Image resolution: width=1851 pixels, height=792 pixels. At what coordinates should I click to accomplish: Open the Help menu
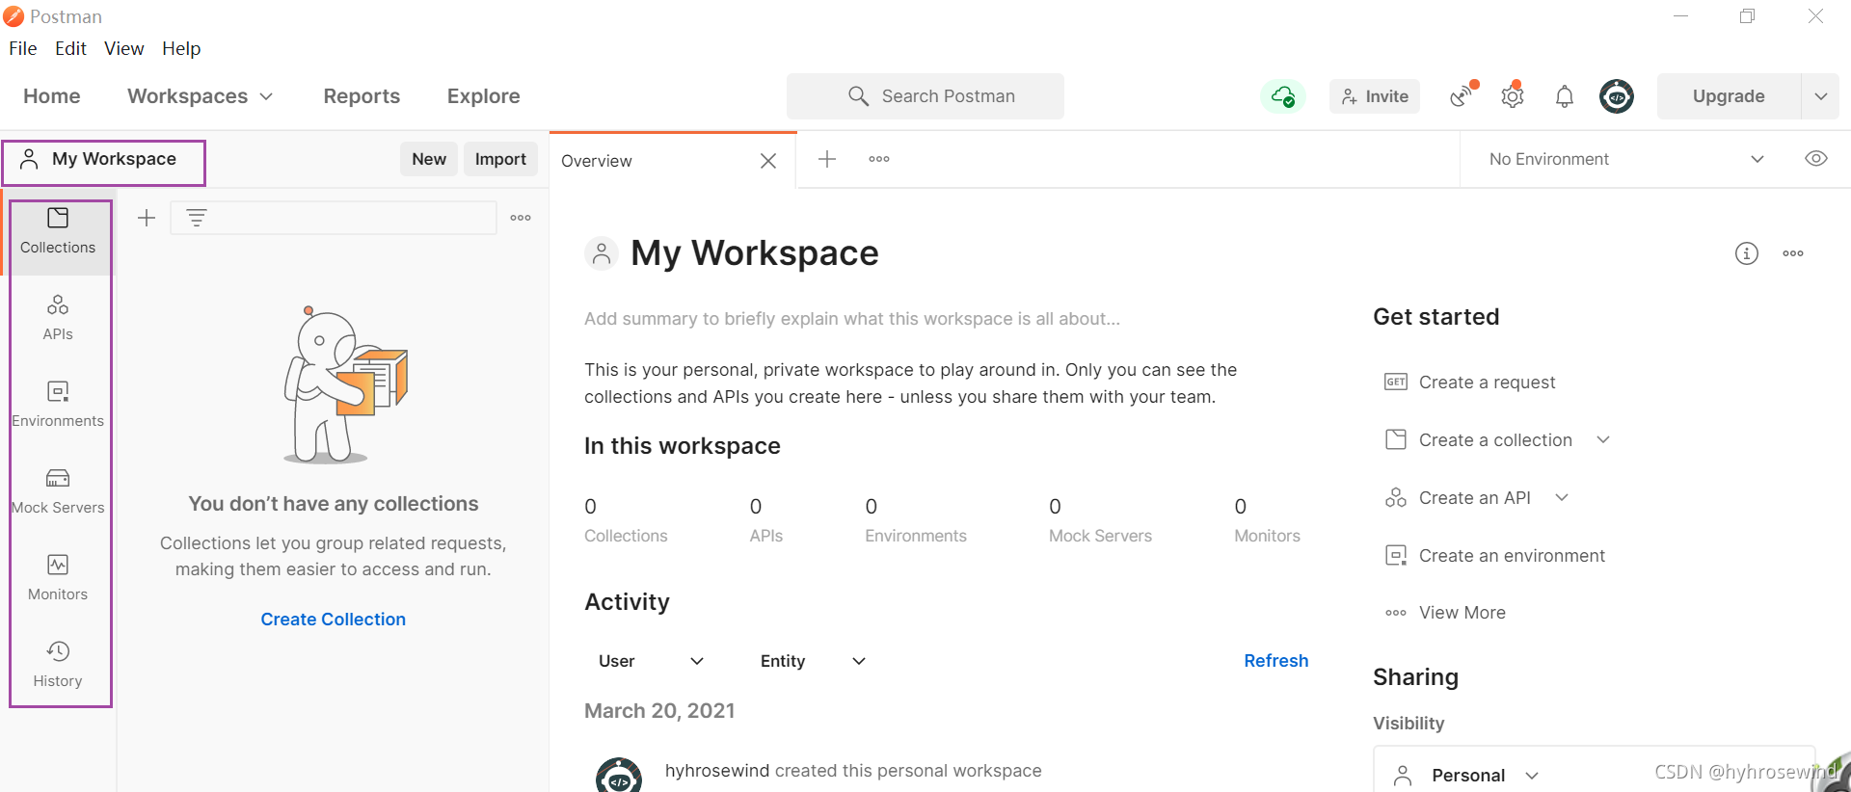pyautogui.click(x=181, y=48)
